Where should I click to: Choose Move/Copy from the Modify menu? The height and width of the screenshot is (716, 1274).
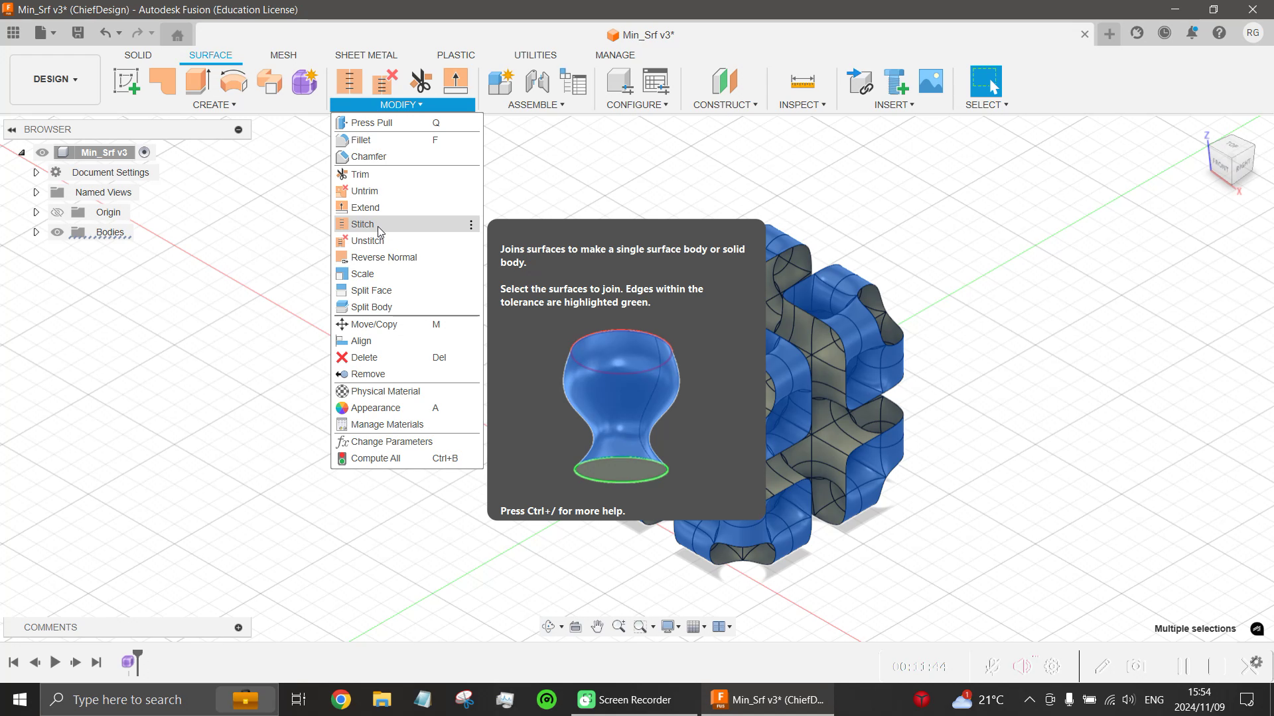pyautogui.click(x=407, y=324)
